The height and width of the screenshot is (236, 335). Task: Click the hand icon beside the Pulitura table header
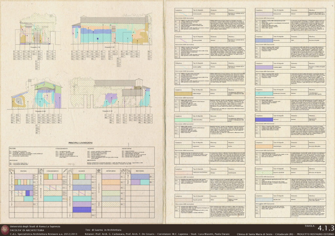pyautogui.click(x=11, y=171)
